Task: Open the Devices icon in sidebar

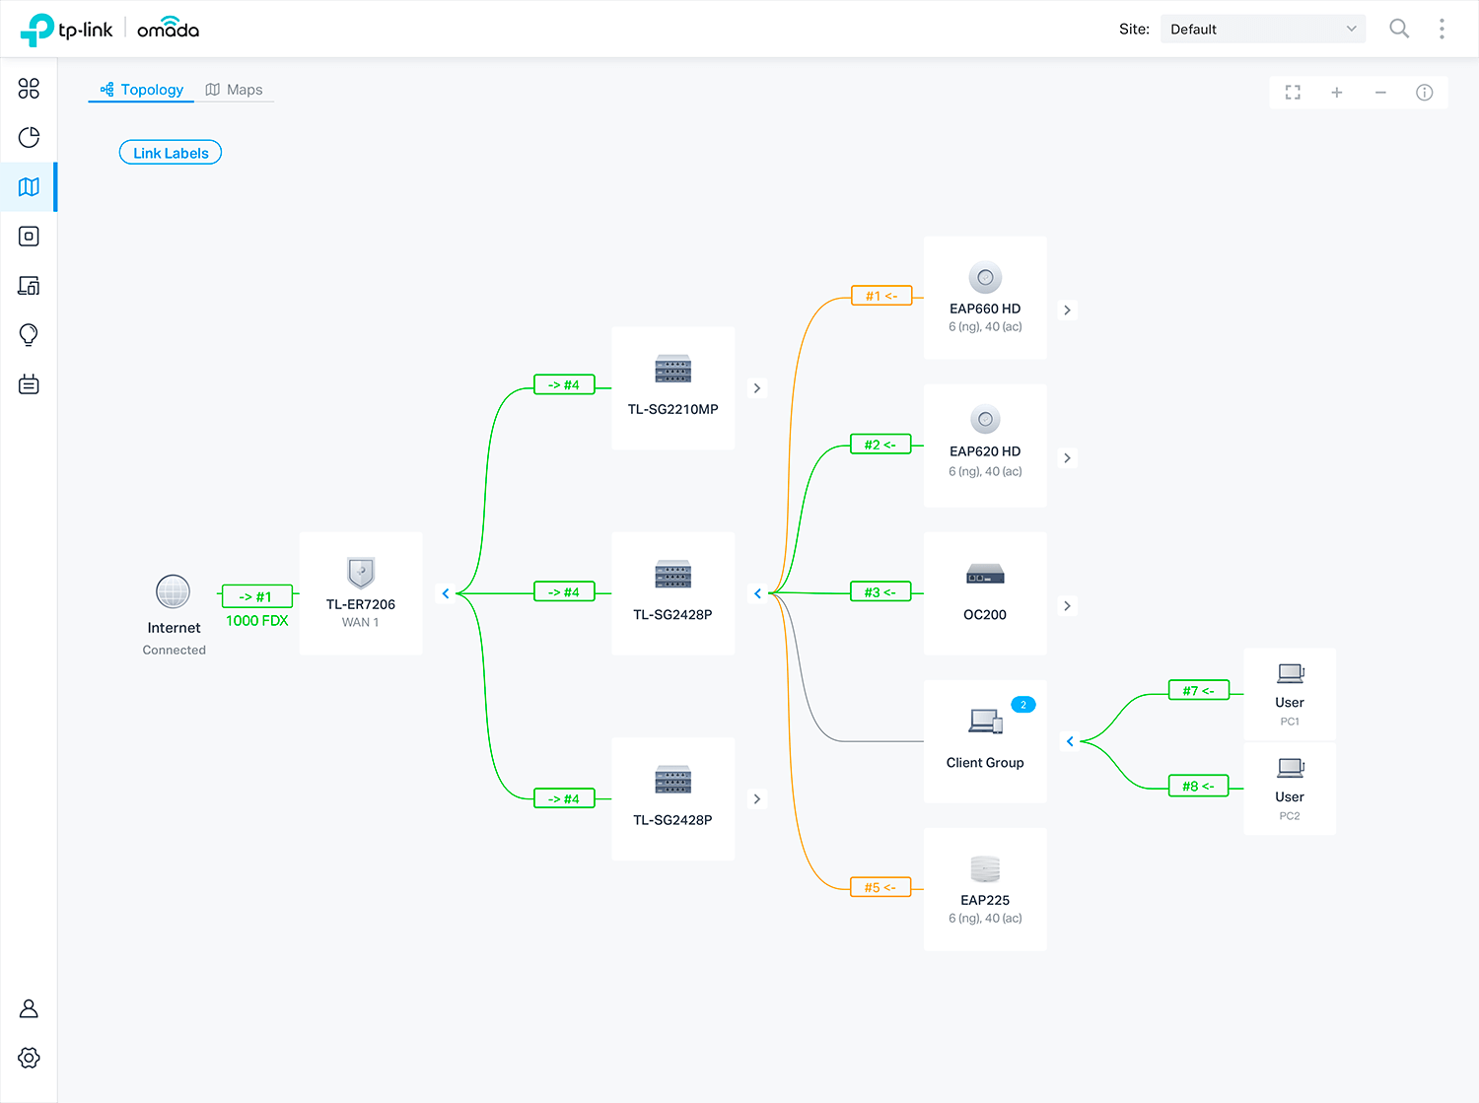Action: click(x=29, y=237)
